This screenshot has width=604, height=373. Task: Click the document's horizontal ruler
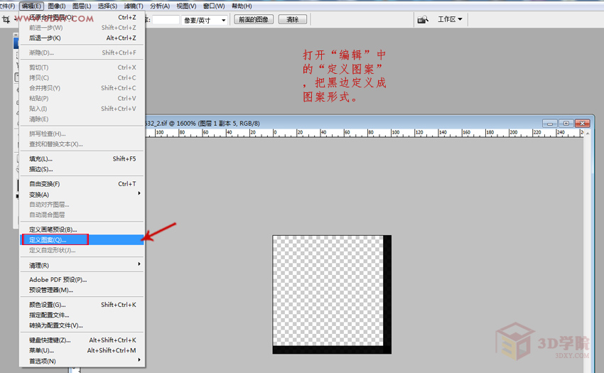pyautogui.click(x=364, y=133)
